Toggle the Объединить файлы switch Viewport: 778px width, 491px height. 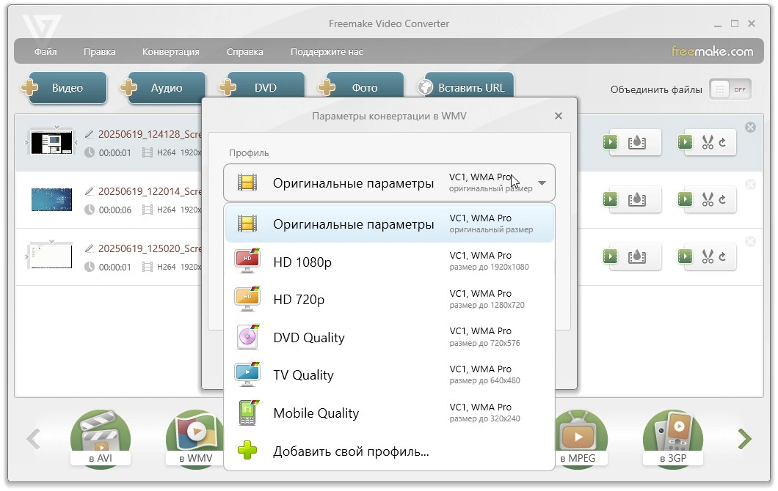click(x=730, y=89)
